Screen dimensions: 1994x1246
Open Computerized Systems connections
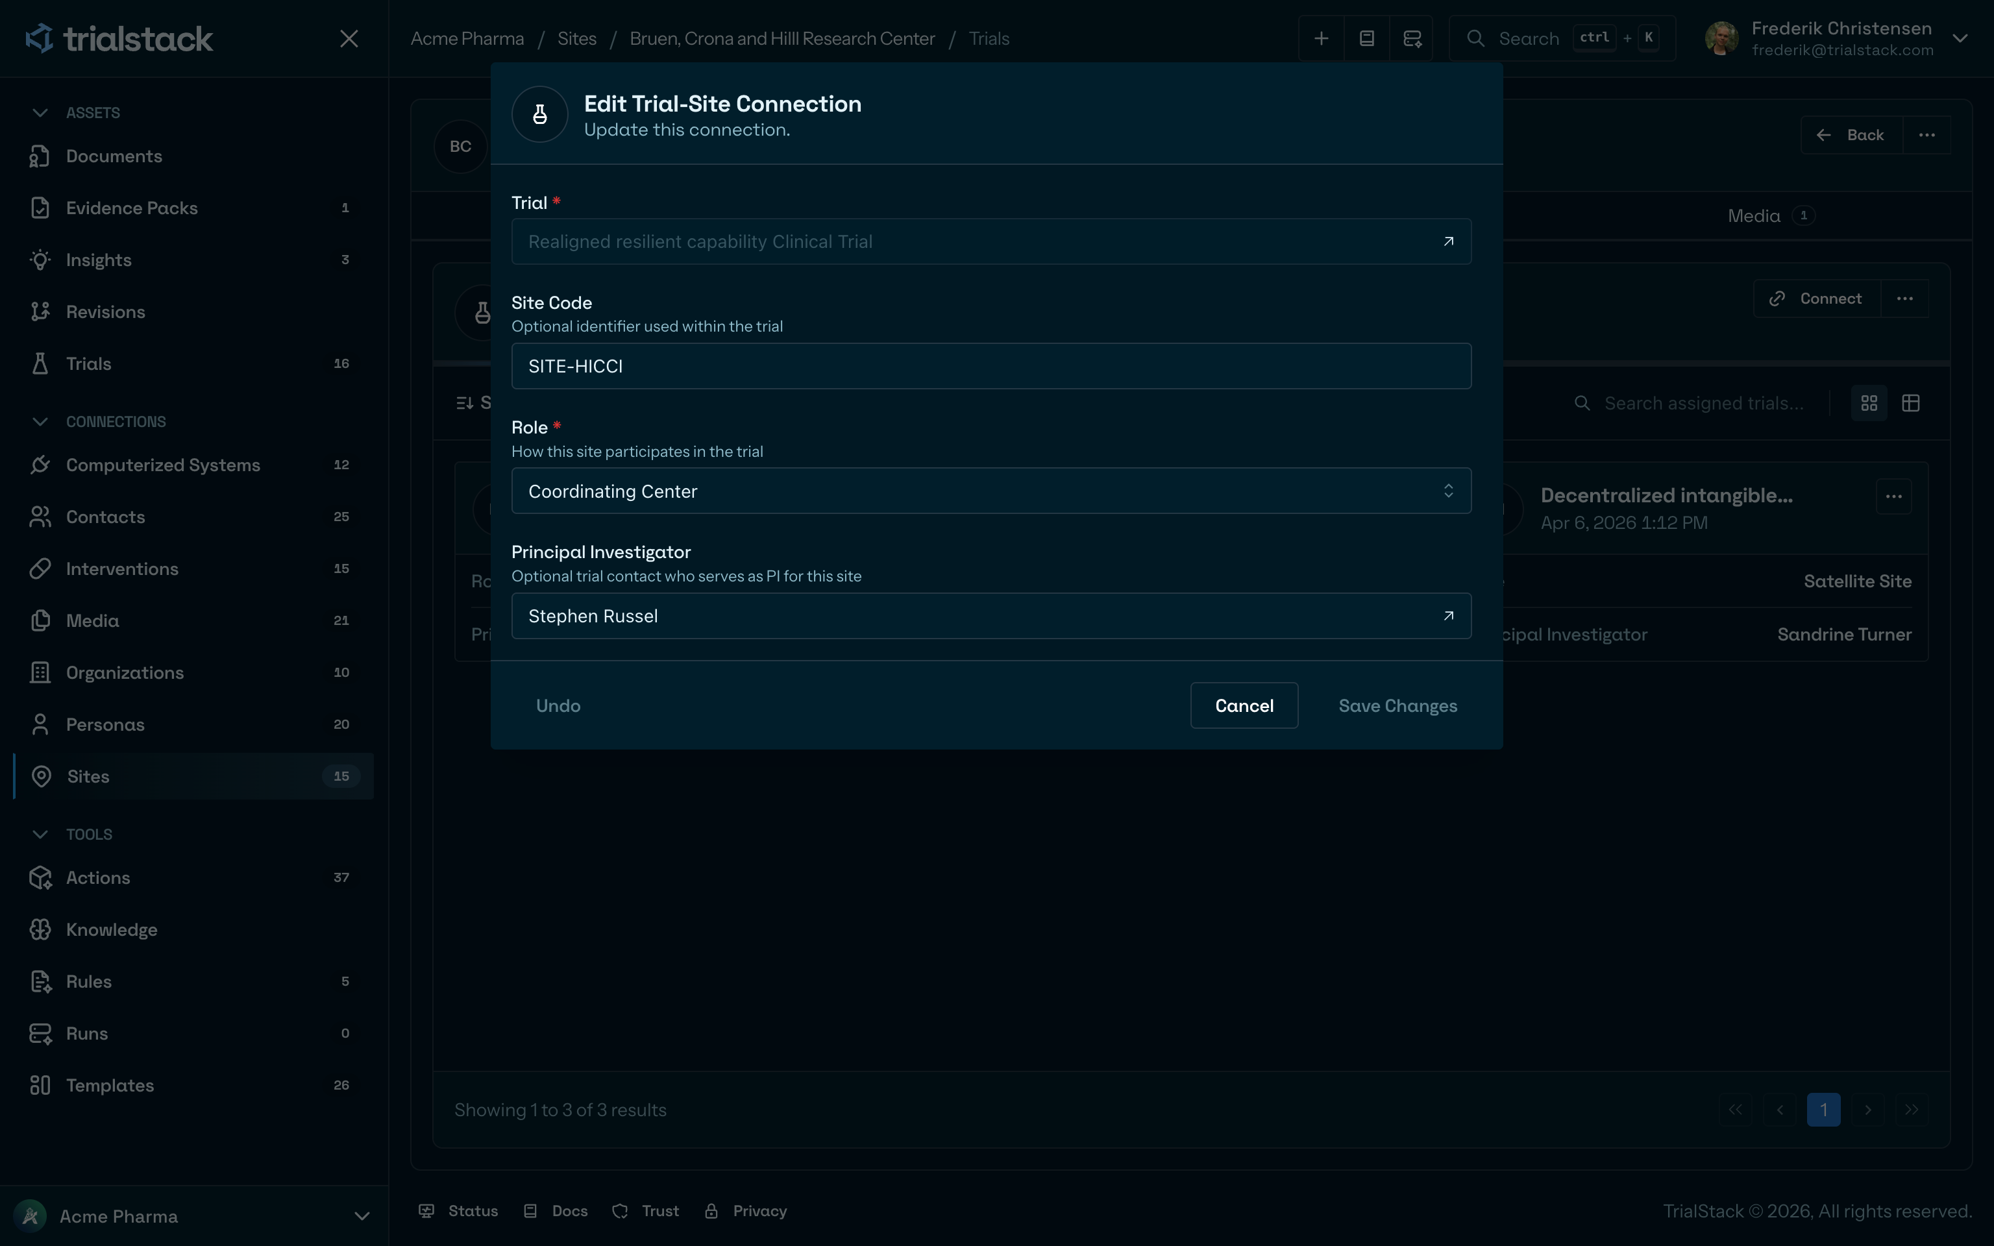tap(193, 465)
